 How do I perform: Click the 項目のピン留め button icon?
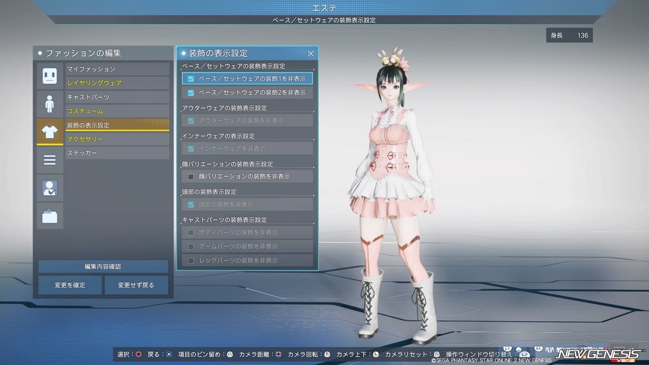(x=229, y=355)
